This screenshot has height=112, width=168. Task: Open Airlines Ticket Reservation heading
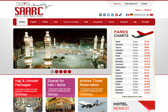coord(91,83)
